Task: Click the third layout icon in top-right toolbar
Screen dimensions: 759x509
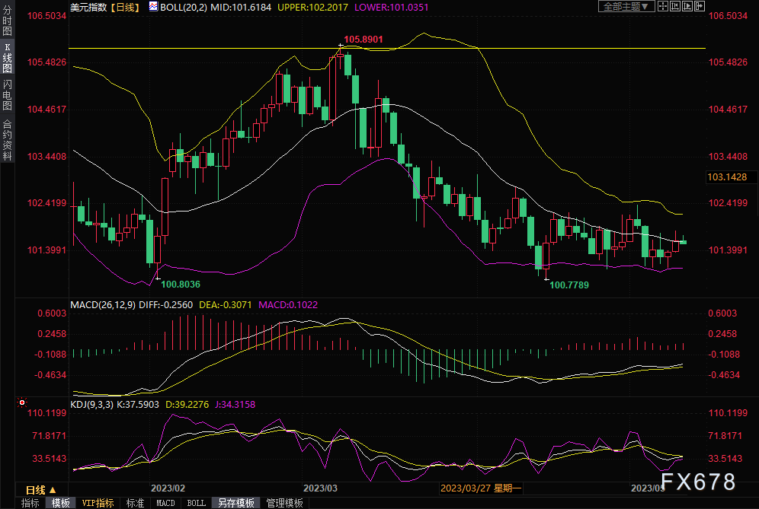Action: pyautogui.click(x=687, y=6)
